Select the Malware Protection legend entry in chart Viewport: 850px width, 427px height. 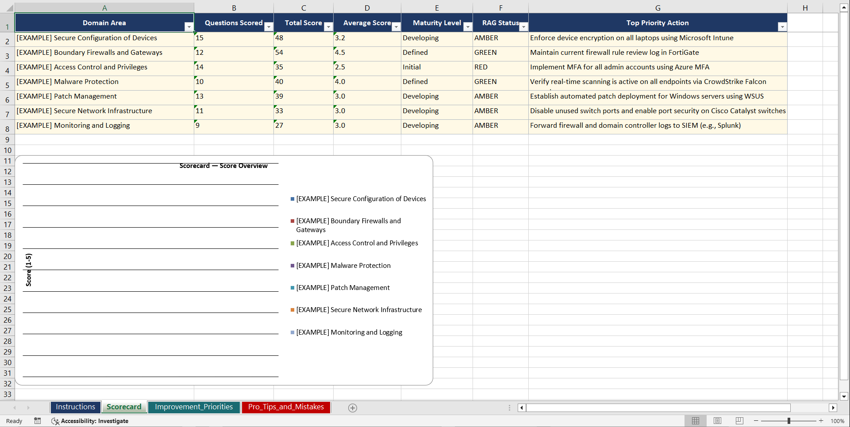(x=343, y=265)
